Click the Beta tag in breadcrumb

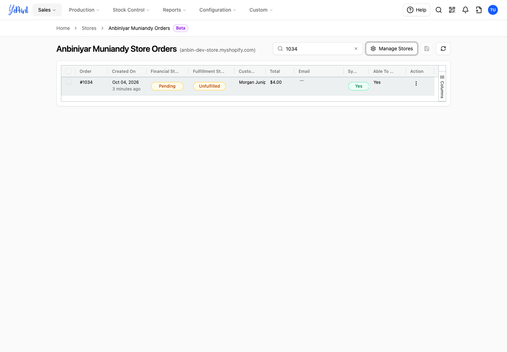point(181,28)
